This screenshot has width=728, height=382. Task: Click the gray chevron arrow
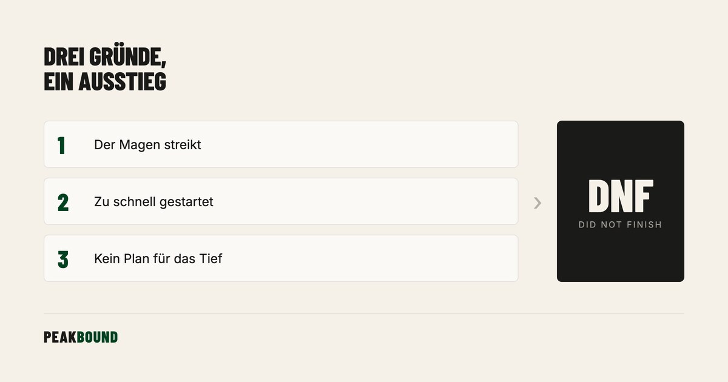point(538,203)
